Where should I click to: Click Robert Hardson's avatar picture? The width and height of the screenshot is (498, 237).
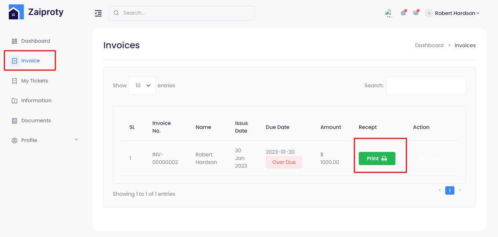(x=429, y=13)
